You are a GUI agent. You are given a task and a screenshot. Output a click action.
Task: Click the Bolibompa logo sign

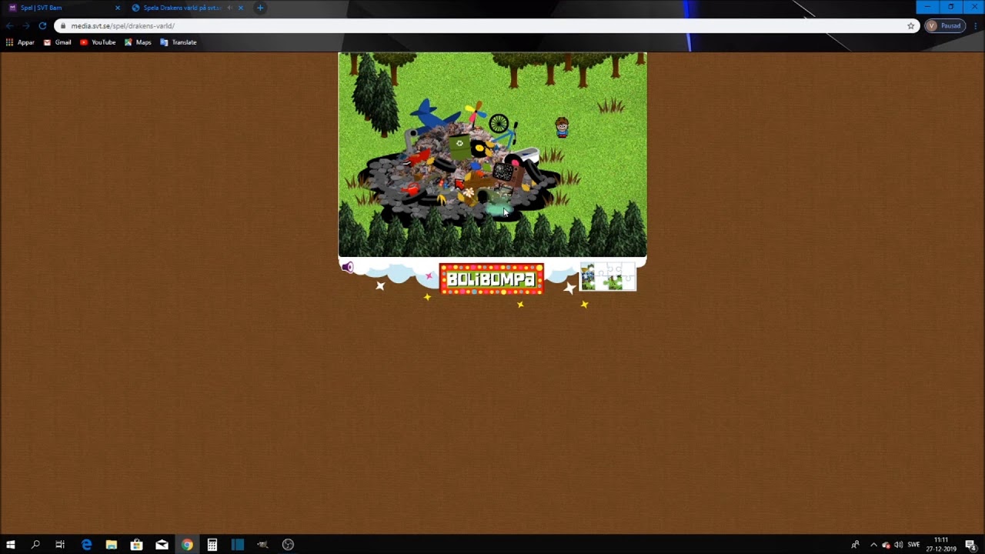(x=492, y=279)
